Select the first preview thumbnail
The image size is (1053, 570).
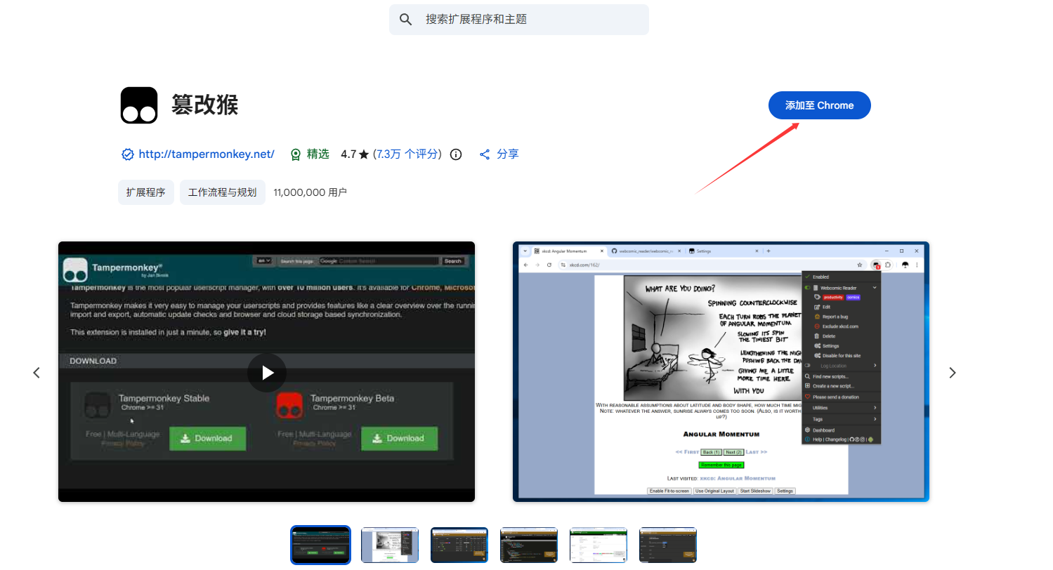click(320, 545)
